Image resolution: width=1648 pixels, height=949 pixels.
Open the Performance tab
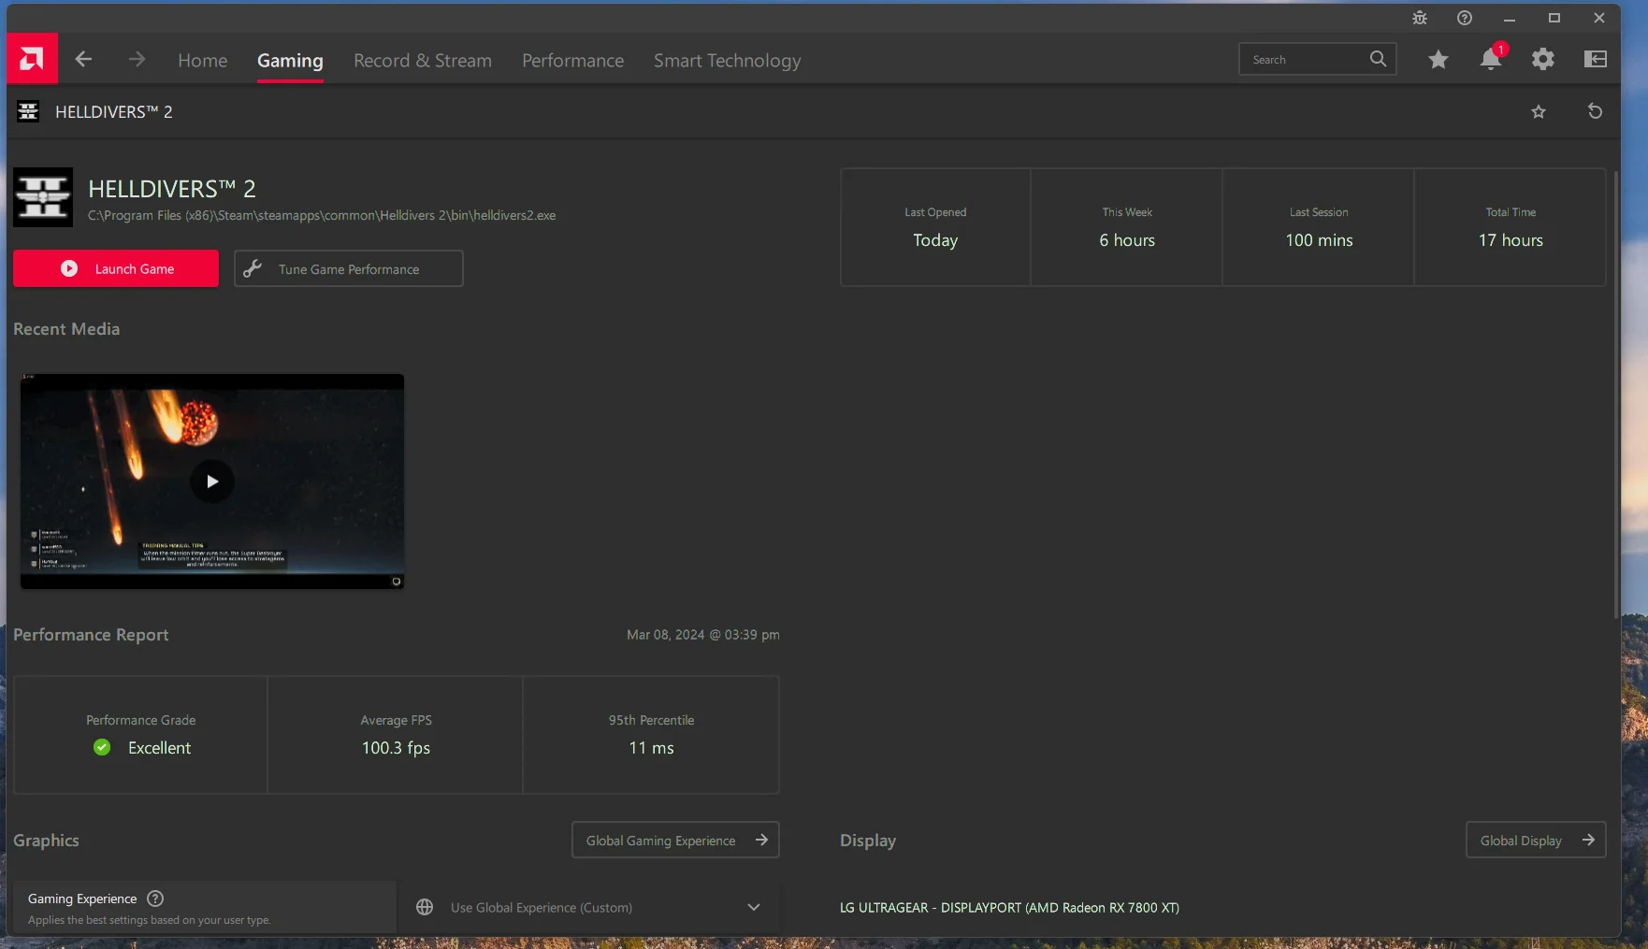[572, 61]
